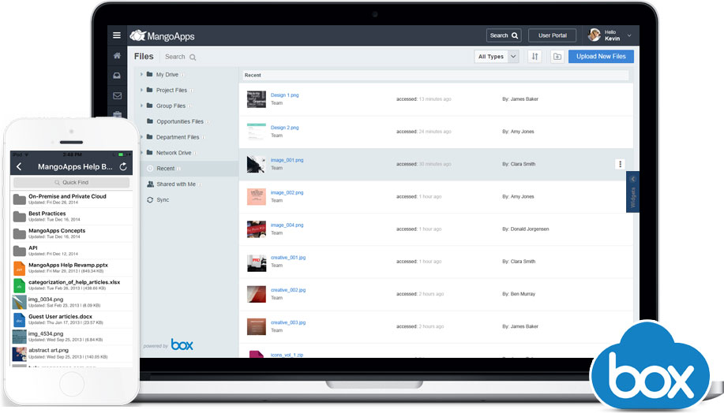This screenshot has height=413, width=724.
Task: Open the inbox tray icon in sidebar
Action: tap(117, 76)
